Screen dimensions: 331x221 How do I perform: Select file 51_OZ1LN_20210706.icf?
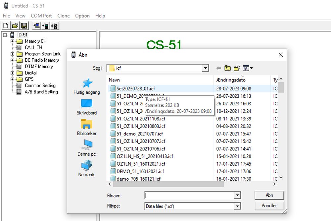coord(141,149)
